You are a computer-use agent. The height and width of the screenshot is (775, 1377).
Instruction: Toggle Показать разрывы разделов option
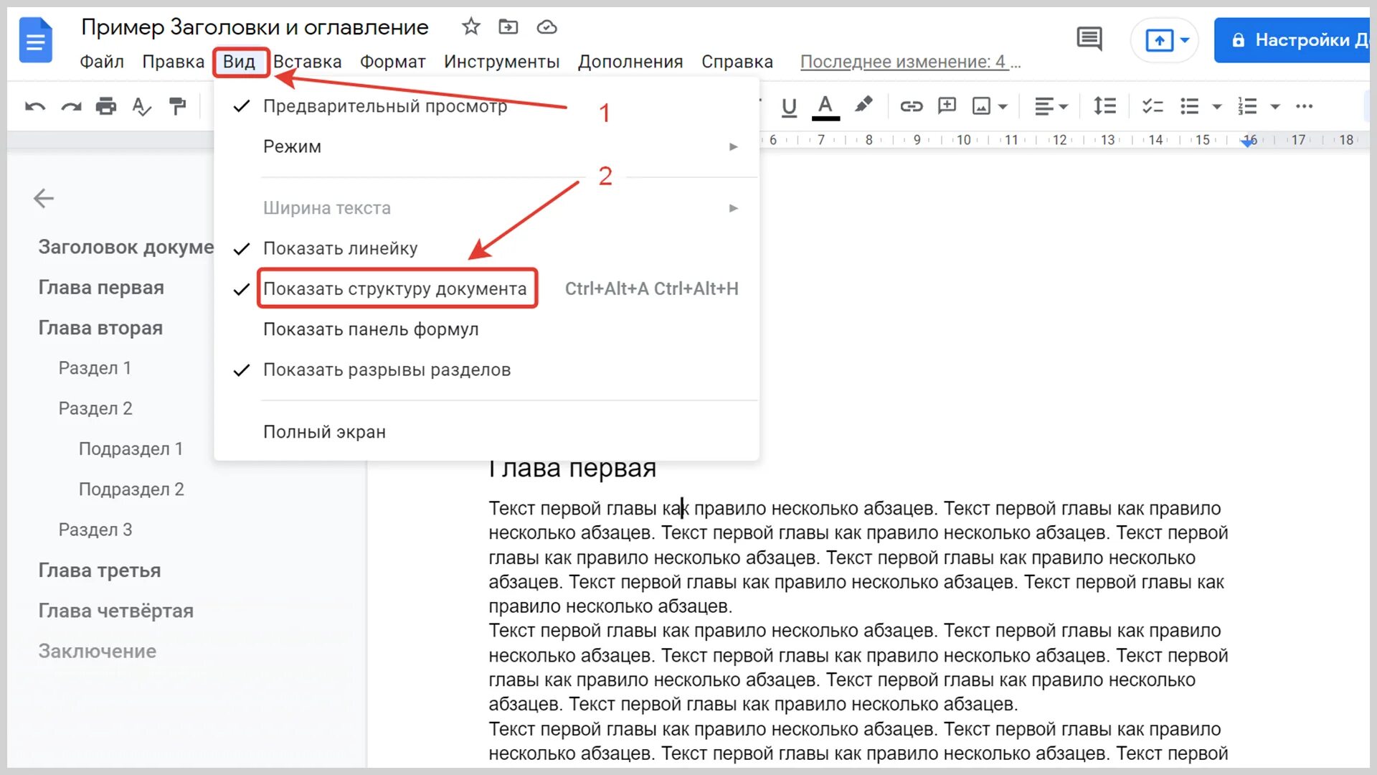(387, 370)
